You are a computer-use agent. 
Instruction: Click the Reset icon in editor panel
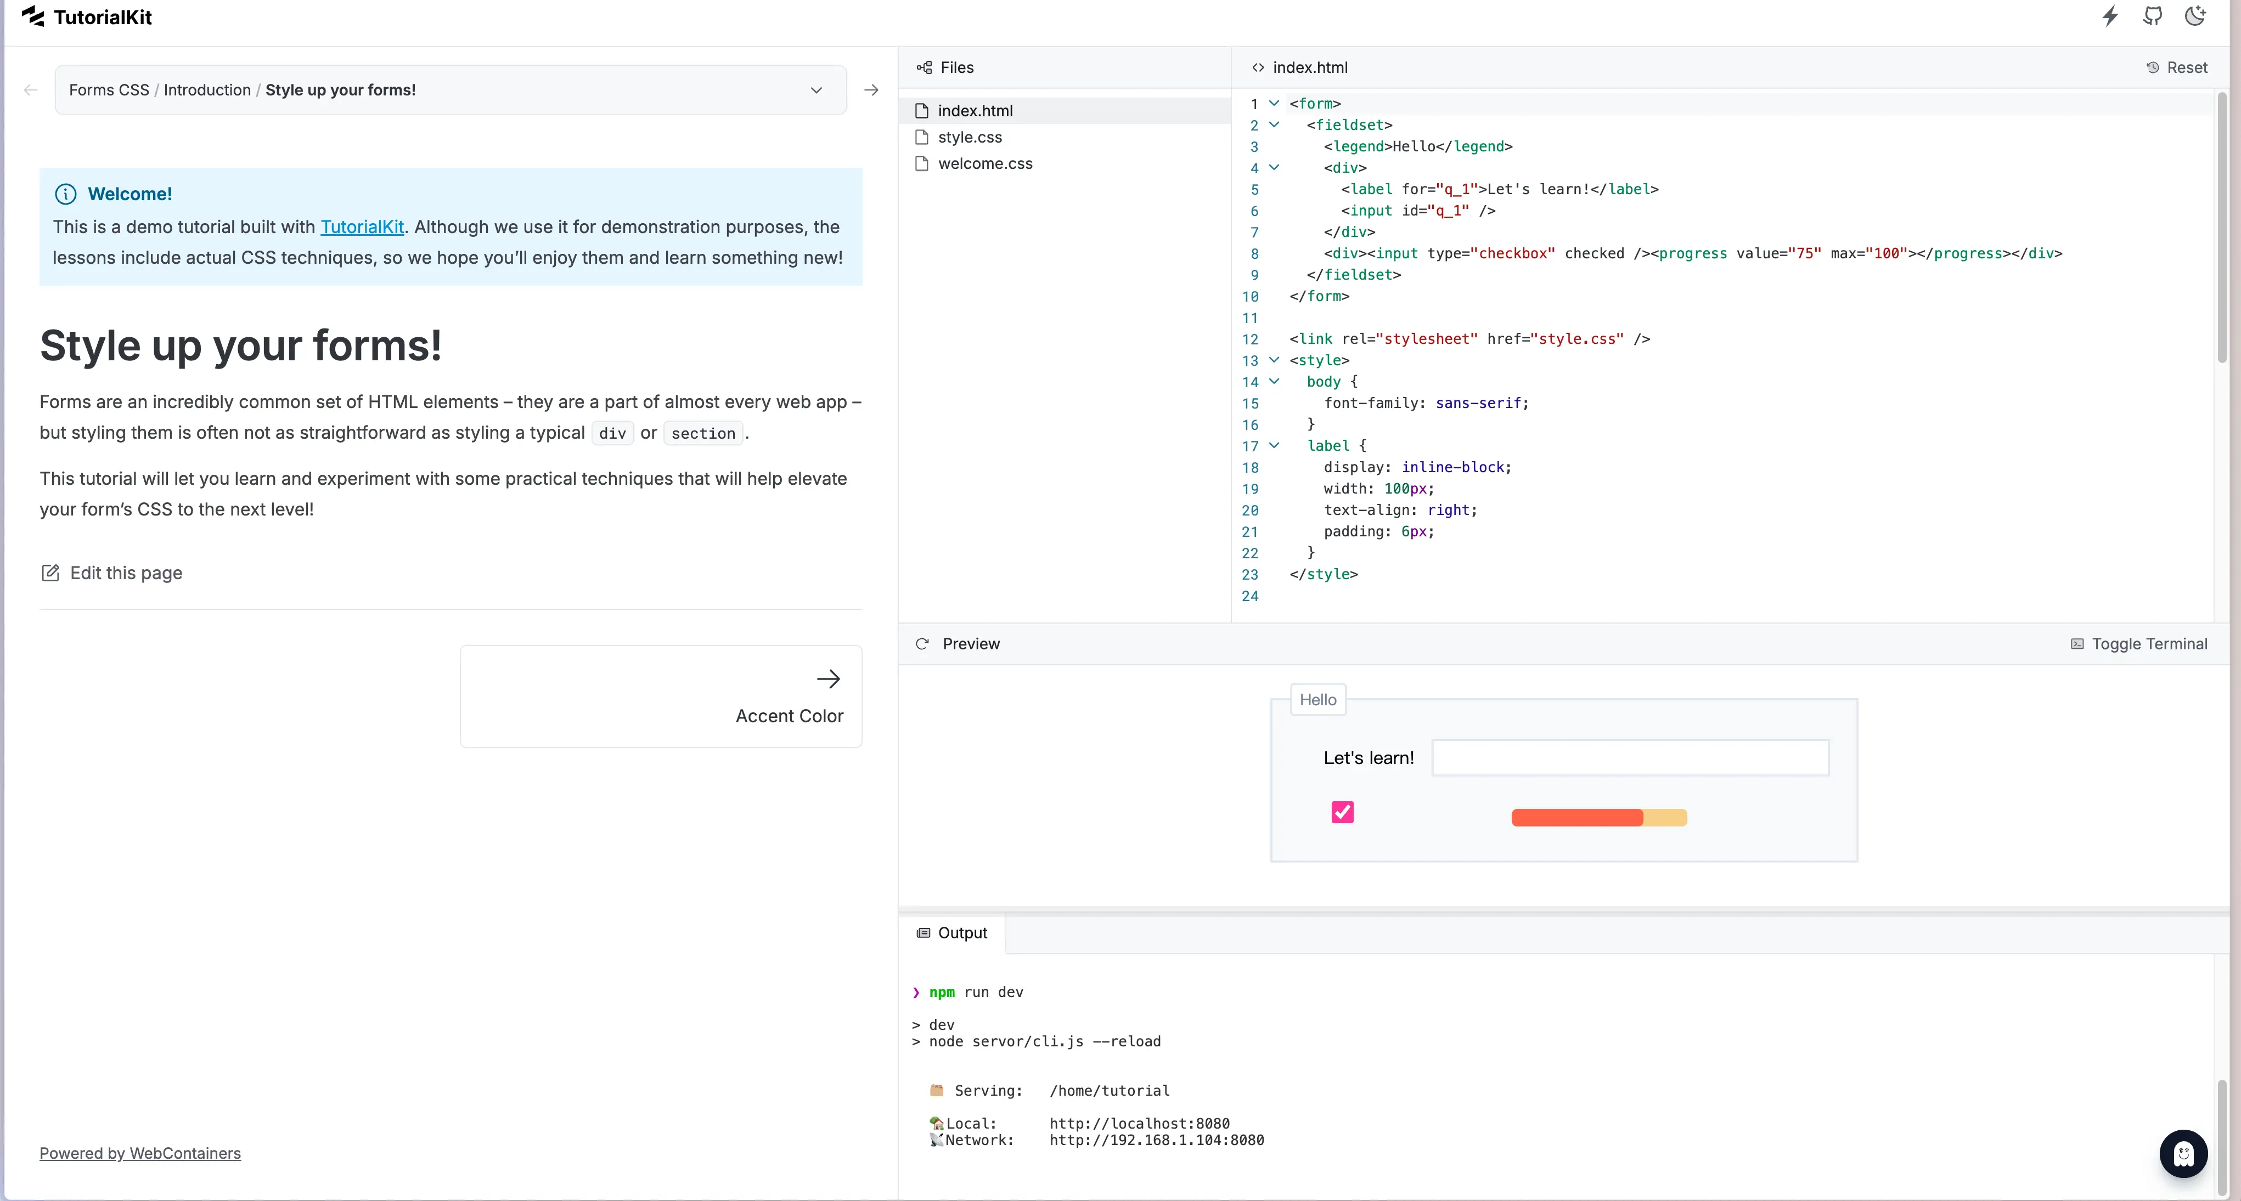(2152, 67)
